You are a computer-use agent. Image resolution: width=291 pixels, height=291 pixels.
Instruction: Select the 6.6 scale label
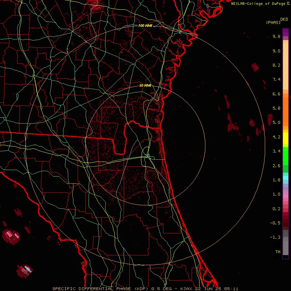click(276, 94)
